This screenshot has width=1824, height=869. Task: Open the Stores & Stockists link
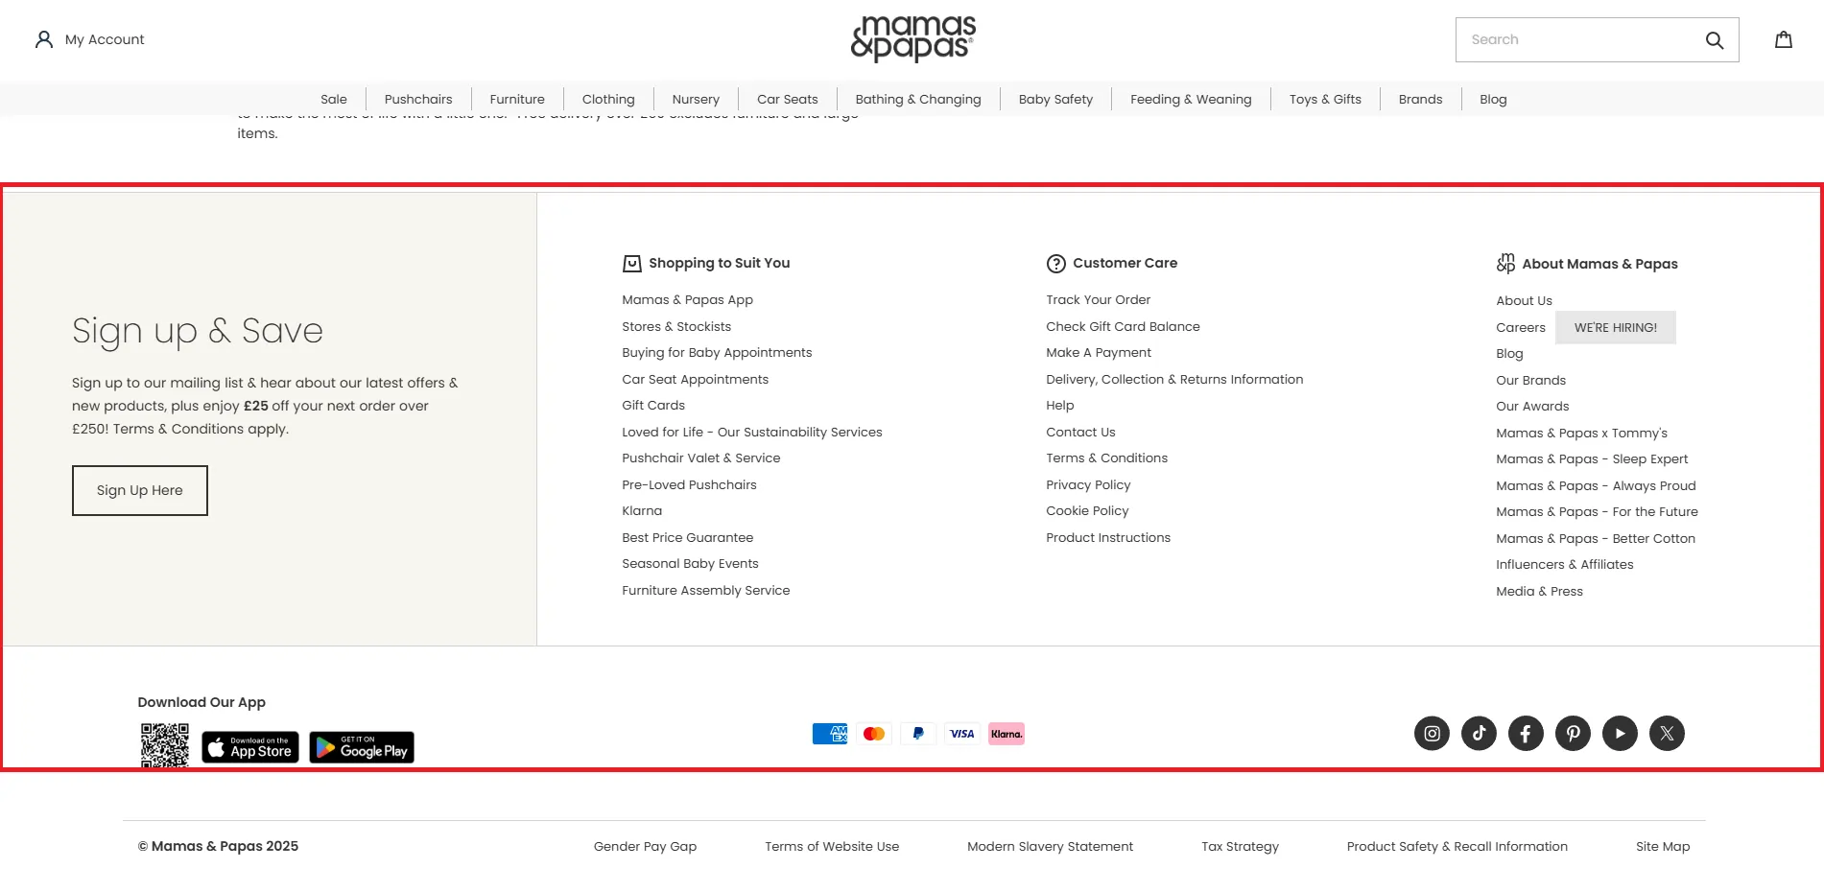click(676, 327)
